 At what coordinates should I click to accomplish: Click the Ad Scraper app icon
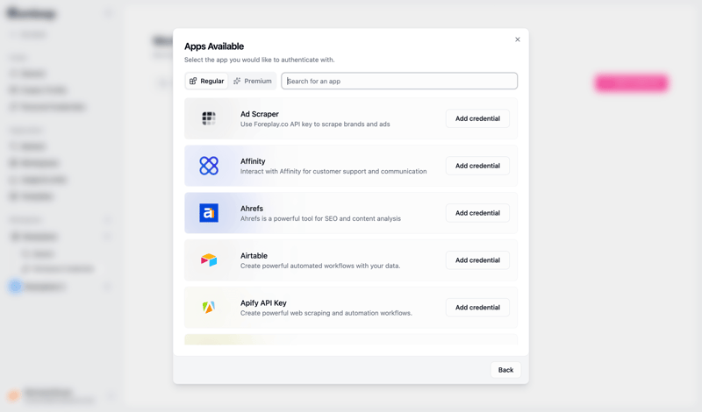[x=209, y=118]
